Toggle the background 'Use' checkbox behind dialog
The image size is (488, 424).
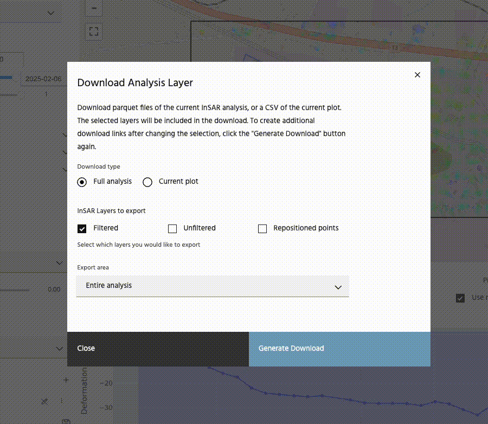pos(460,298)
